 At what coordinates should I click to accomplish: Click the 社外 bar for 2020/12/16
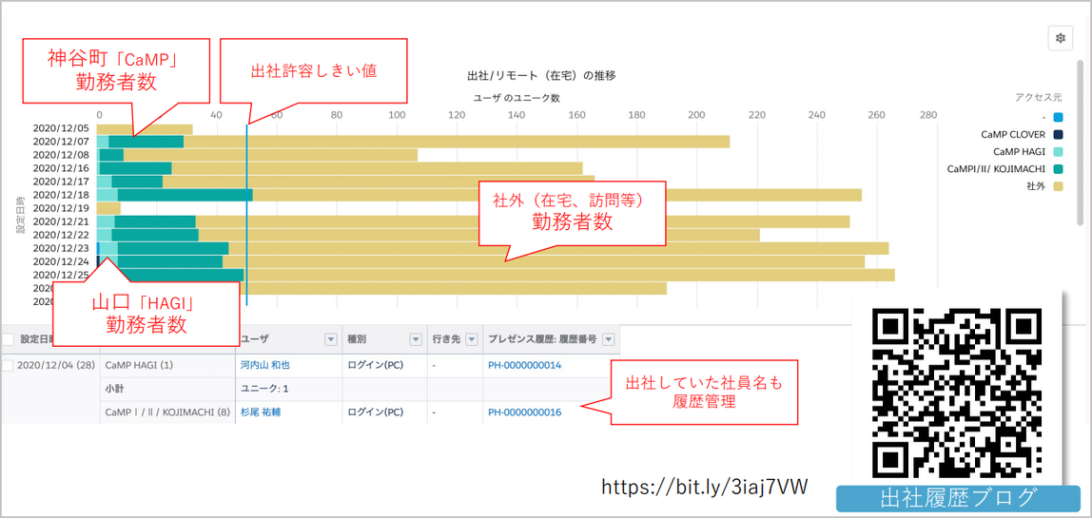pyautogui.click(x=377, y=168)
